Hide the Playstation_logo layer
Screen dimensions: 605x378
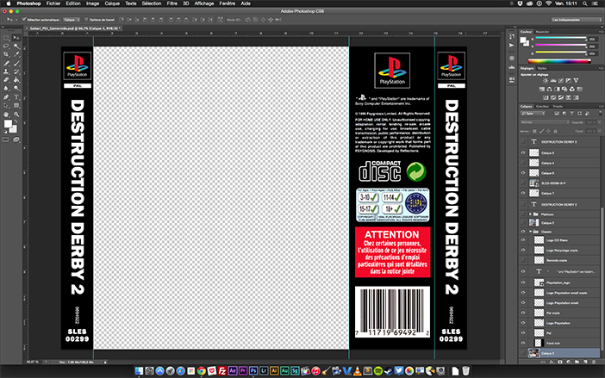pos(523,282)
